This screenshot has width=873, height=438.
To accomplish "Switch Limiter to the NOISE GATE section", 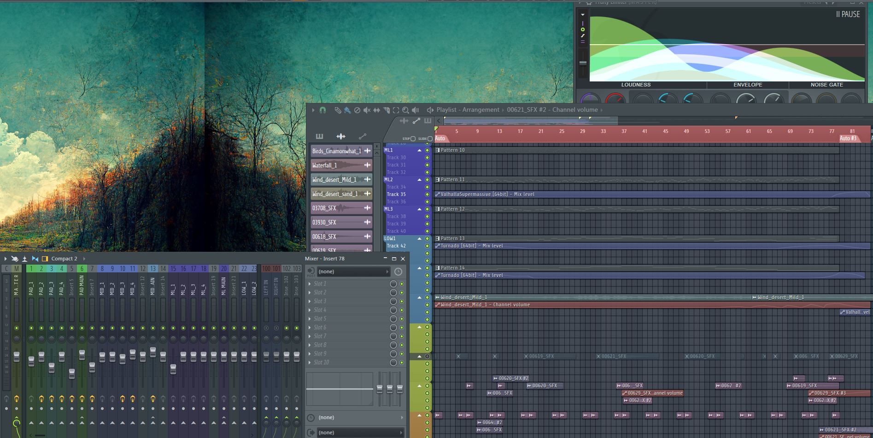I will (826, 85).
